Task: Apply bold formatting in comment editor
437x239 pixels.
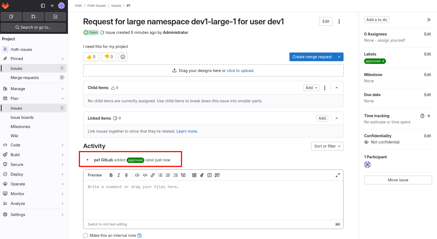Action: pyautogui.click(x=111, y=175)
